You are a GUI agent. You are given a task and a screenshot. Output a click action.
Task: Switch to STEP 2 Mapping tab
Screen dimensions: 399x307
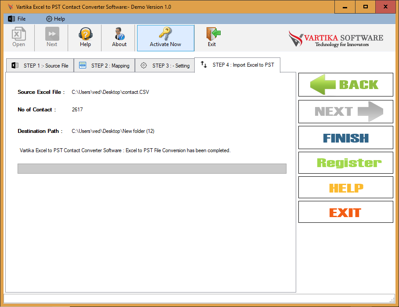tap(104, 65)
